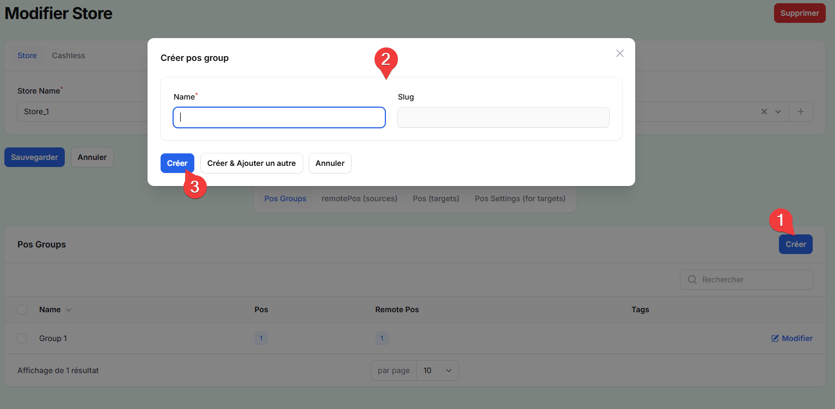
Task: Click Sauvegarder to save the store
Action: point(35,157)
